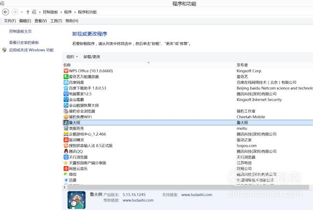This screenshot has width=313, height=210.
Task: Select the WPS Office (10.1.0.6660) entry
Action: [91, 71]
